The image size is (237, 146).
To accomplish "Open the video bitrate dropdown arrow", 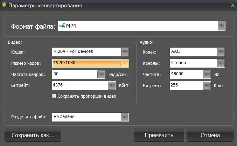I will (x=112, y=85).
